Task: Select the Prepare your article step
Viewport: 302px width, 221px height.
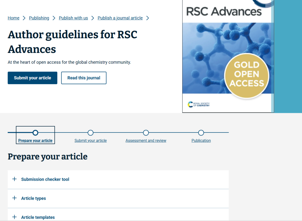Action: (35, 141)
